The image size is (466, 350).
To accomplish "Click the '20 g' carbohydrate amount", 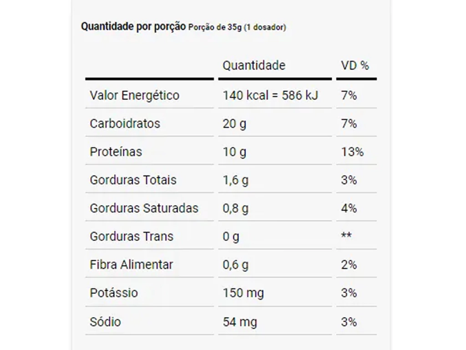I will [234, 124].
